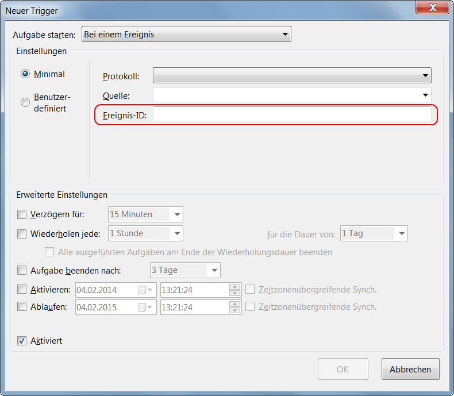The image size is (454, 396).
Task: Uncheck the Aktiviert checkbox
Action: click(22, 341)
